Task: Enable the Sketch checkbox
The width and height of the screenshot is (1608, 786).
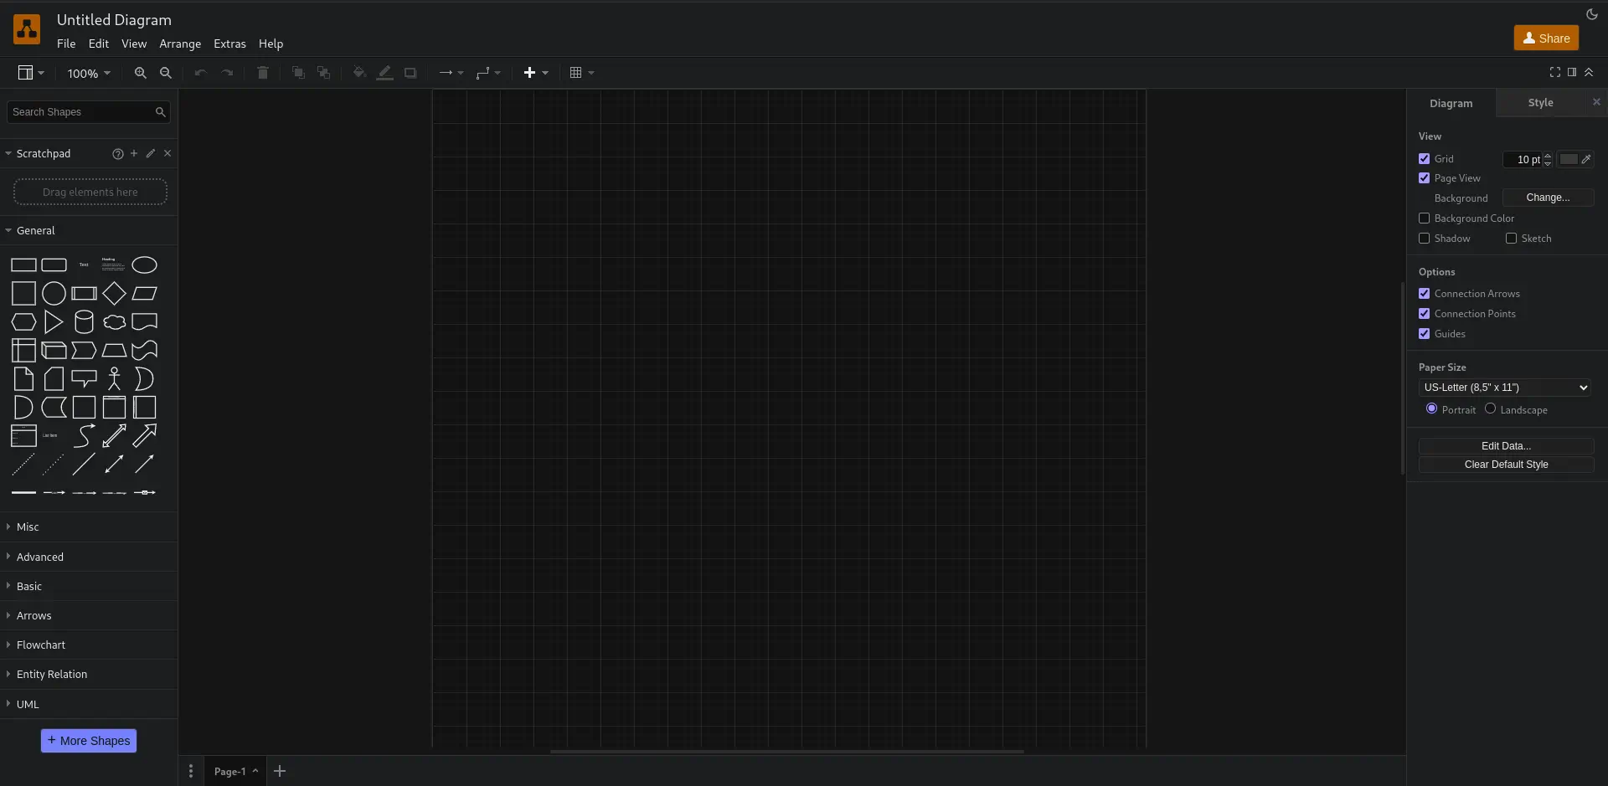Action: tap(1512, 238)
